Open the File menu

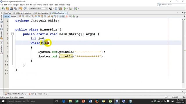coord(2,5)
